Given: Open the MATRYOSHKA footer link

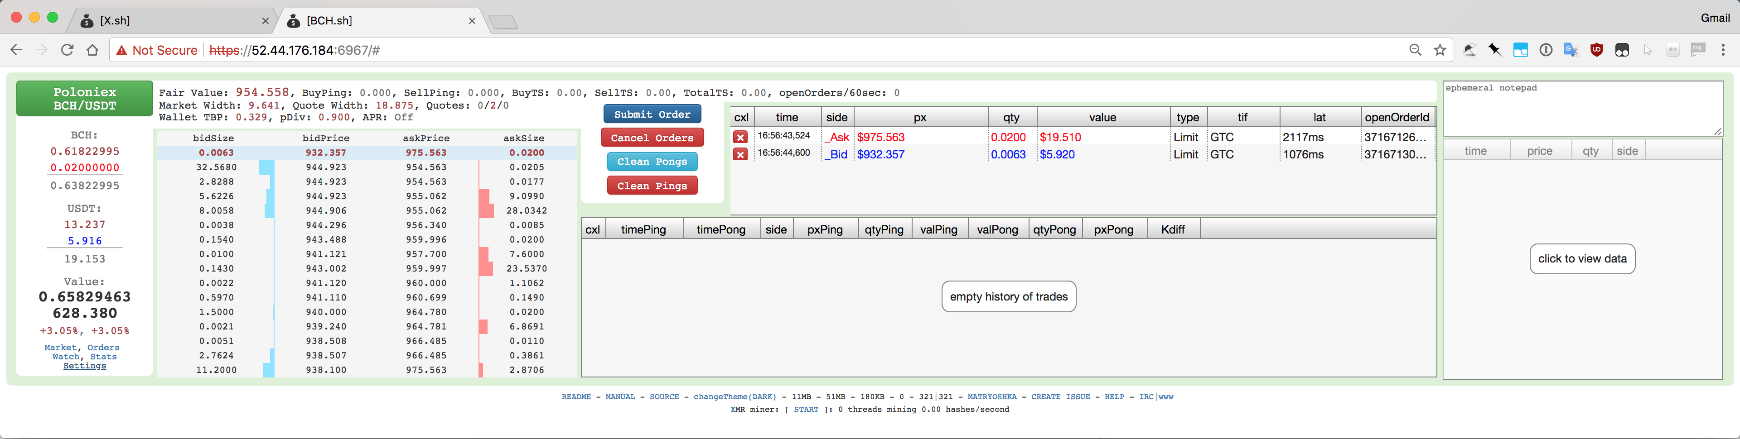Looking at the screenshot, I should [x=991, y=396].
